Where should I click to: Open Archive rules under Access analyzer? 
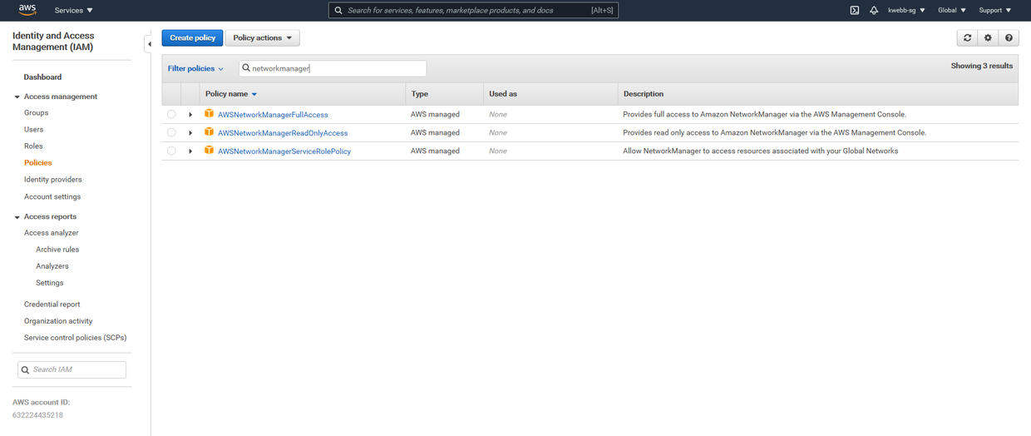57,249
